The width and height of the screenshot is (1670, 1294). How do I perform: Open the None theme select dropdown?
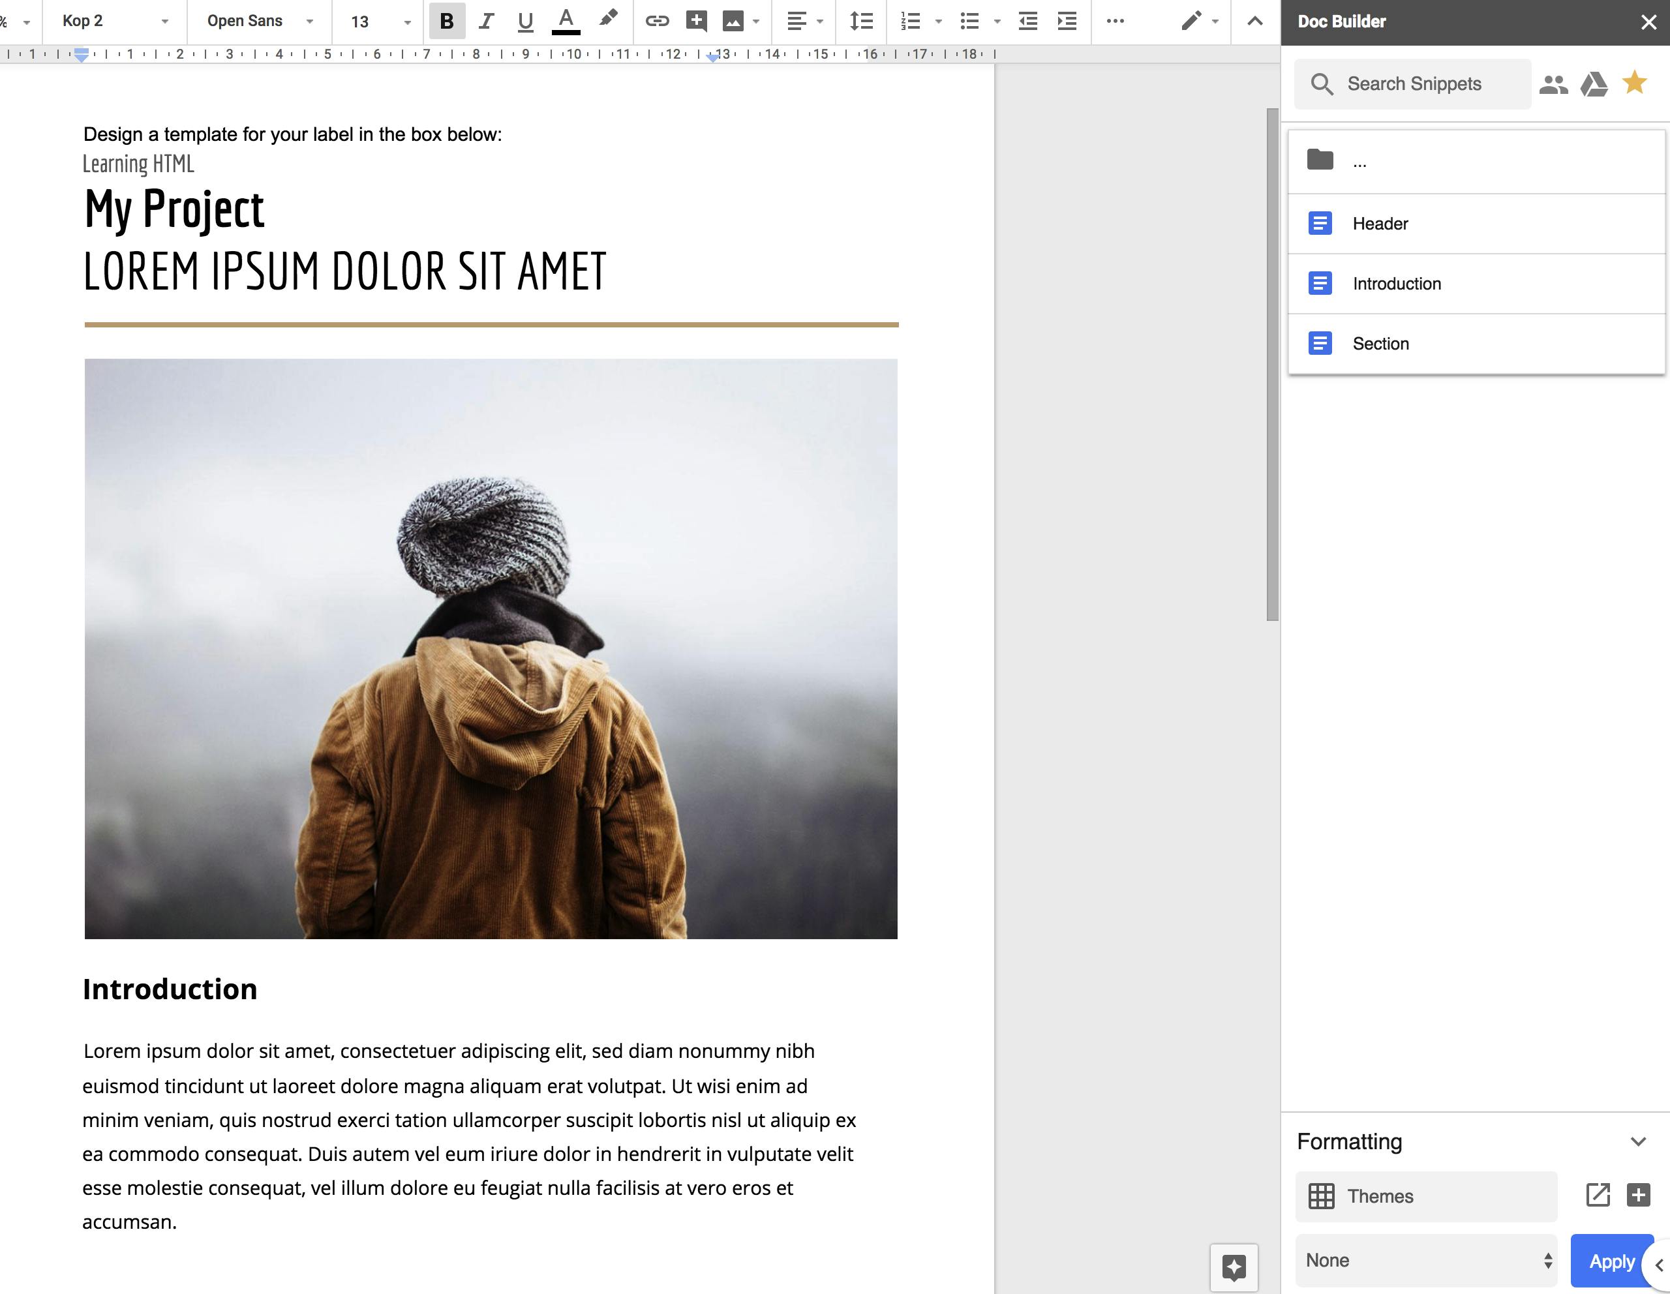1426,1260
